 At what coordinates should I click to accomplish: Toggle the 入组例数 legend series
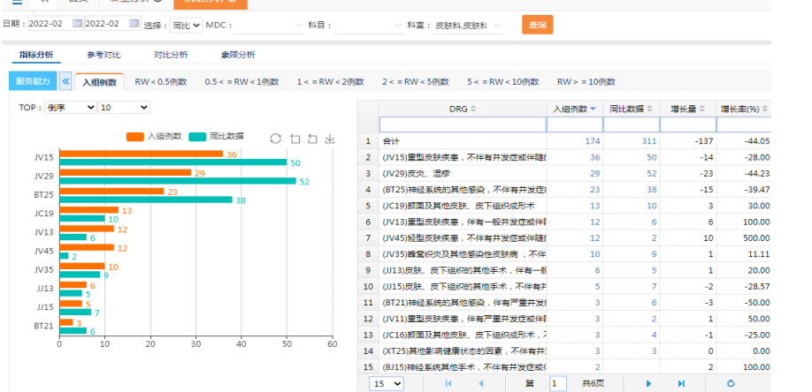point(154,137)
